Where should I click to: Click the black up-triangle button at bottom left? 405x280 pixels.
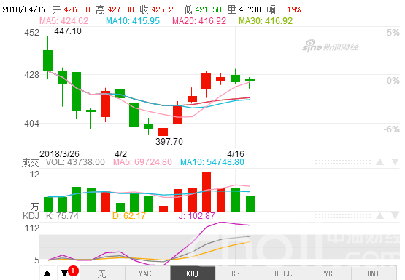click(47, 273)
